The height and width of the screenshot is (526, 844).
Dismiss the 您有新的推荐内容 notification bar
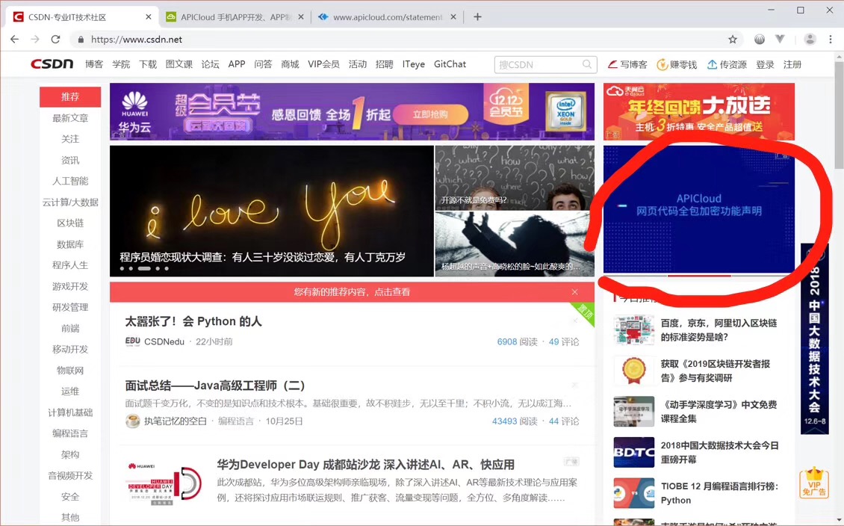tap(574, 292)
